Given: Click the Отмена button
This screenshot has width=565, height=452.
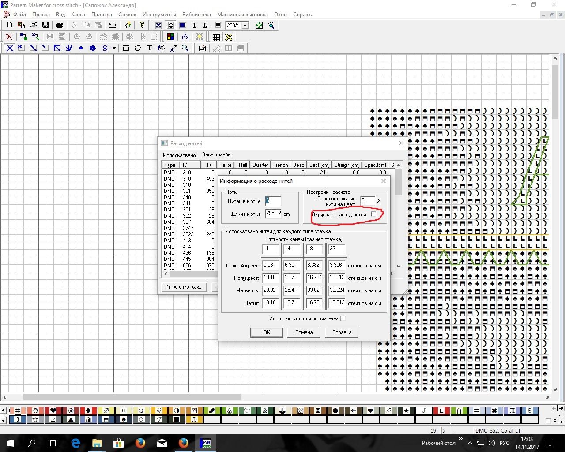Looking at the screenshot, I should click(x=304, y=332).
